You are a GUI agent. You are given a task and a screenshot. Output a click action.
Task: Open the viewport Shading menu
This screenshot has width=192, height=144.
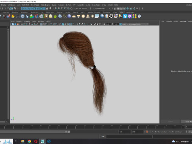pos(19,22)
